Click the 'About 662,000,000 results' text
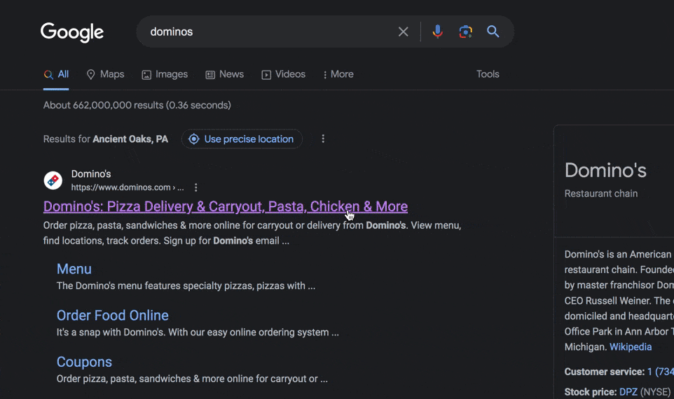The image size is (674, 399). (x=137, y=105)
